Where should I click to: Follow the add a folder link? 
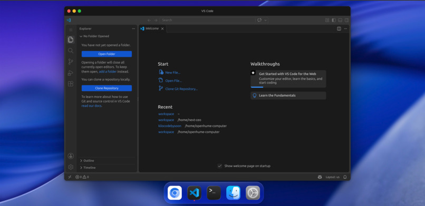(x=108, y=71)
